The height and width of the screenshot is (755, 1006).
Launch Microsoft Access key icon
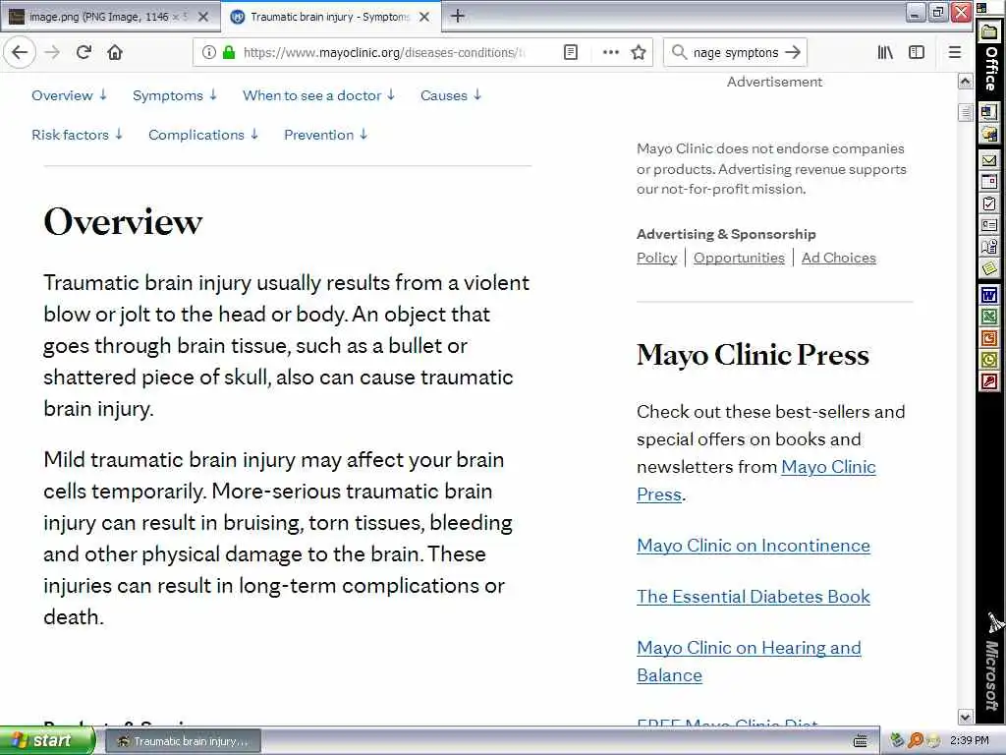point(988,381)
